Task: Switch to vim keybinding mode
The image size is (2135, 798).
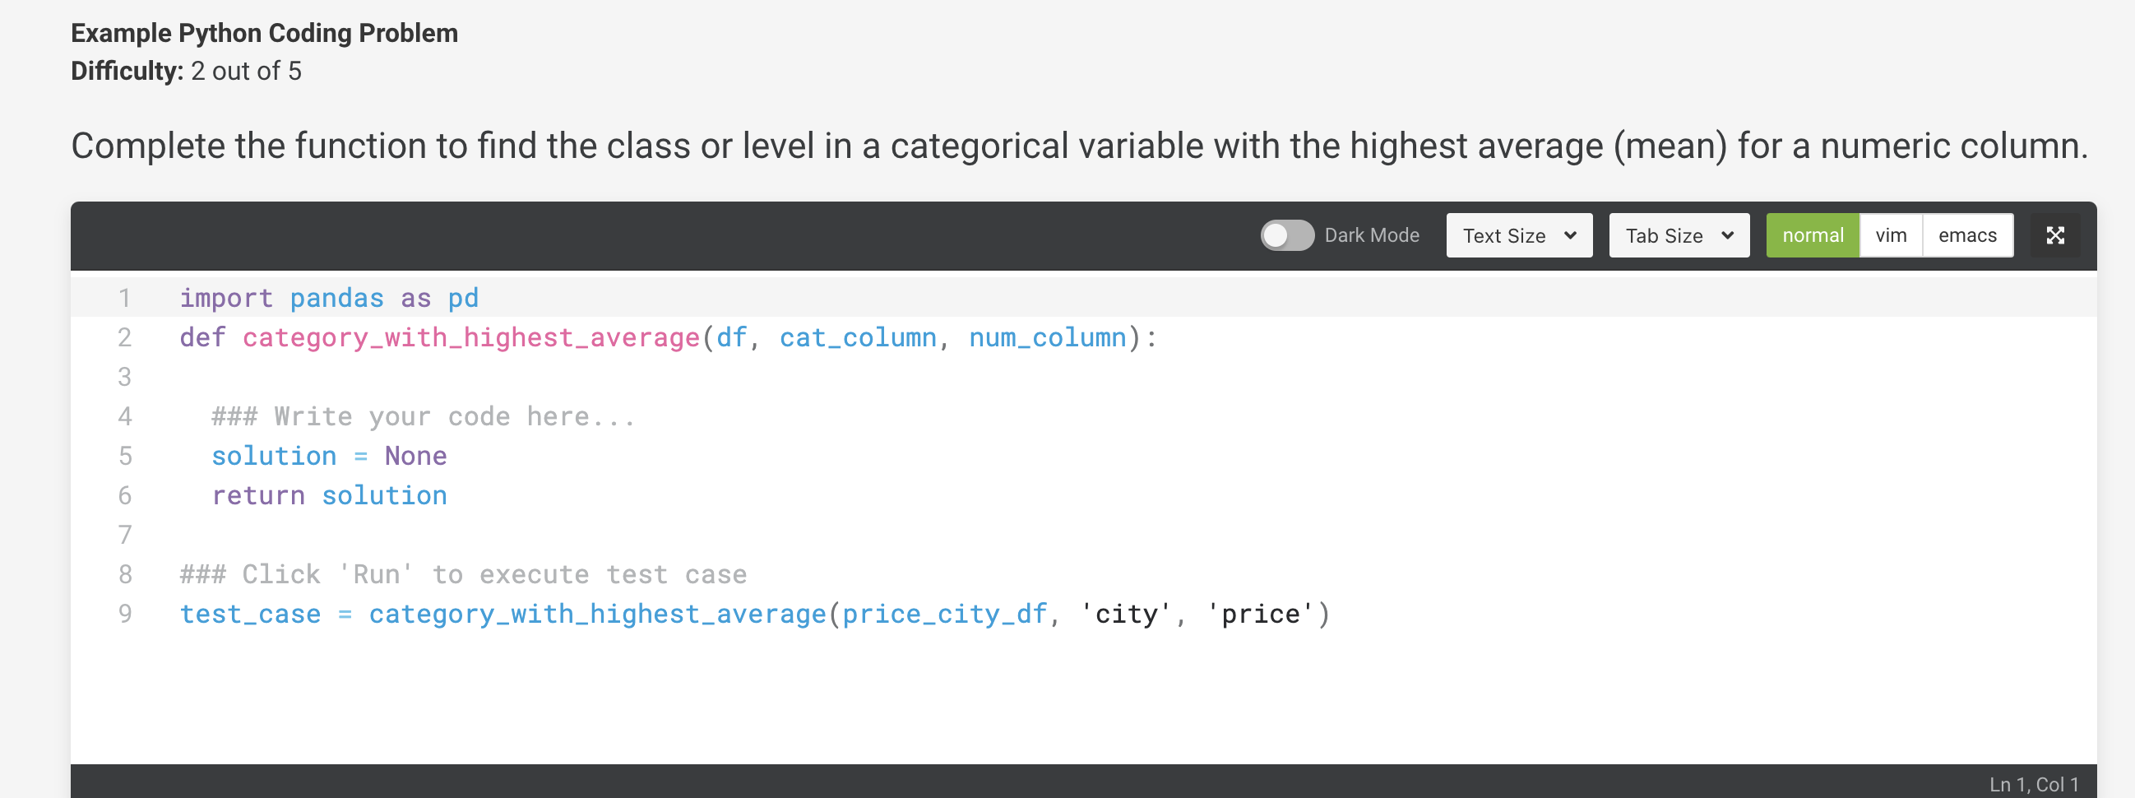Action: coord(1891,235)
